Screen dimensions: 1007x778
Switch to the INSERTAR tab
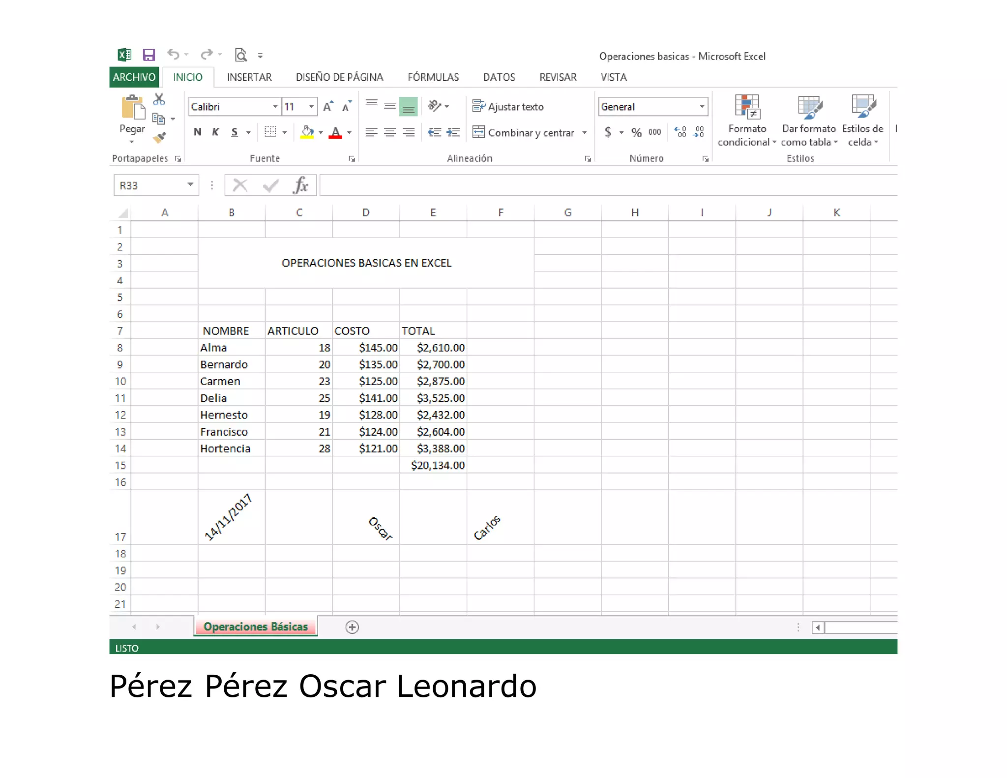(249, 77)
